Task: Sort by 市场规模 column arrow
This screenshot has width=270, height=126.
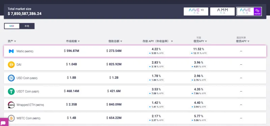Action: coord(79,41)
